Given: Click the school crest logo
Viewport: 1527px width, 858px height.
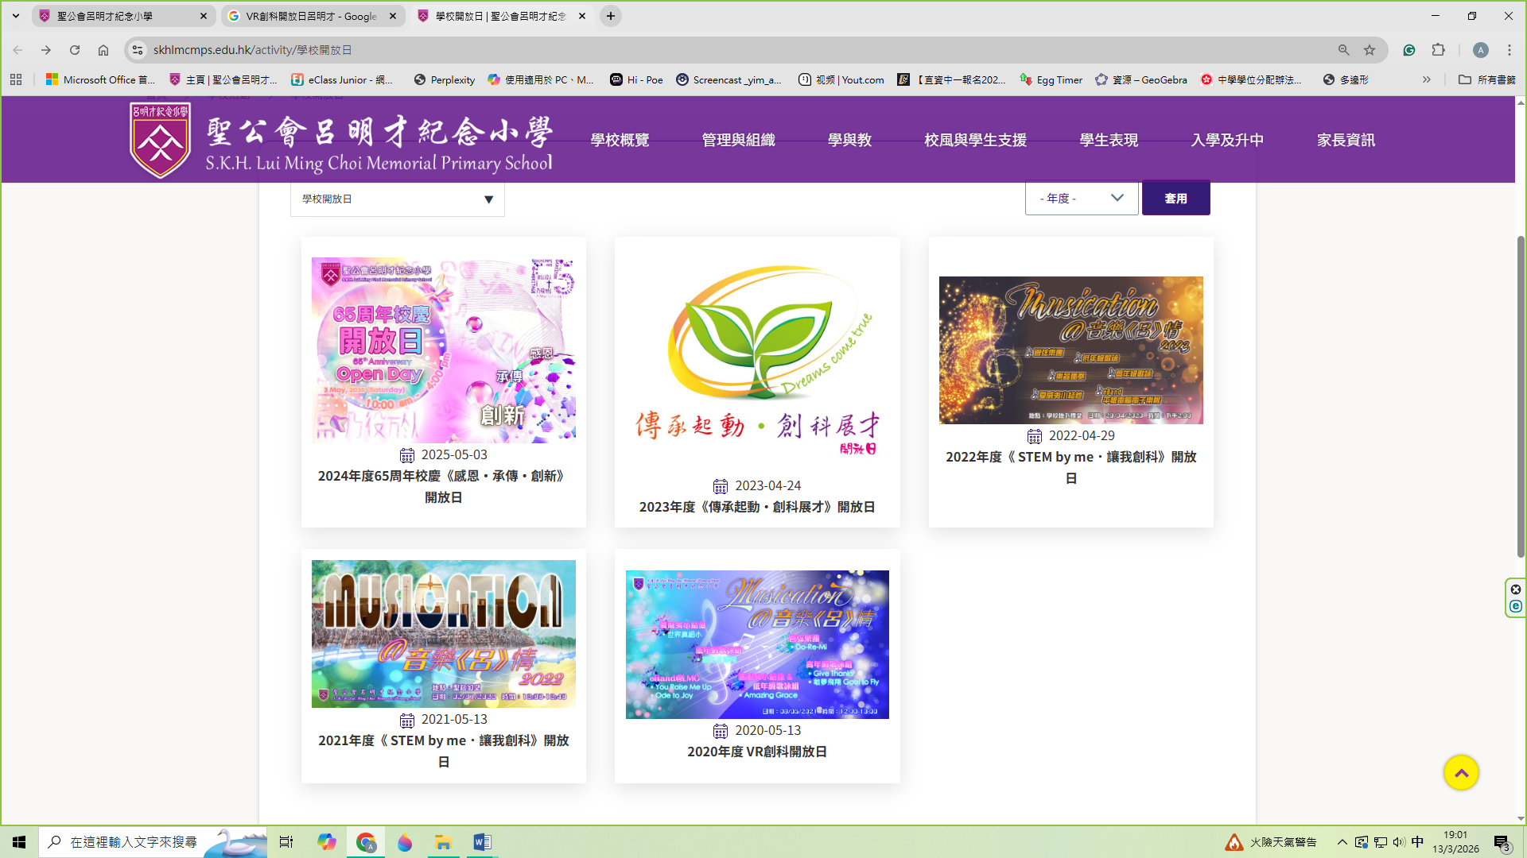Looking at the screenshot, I should click(x=160, y=141).
